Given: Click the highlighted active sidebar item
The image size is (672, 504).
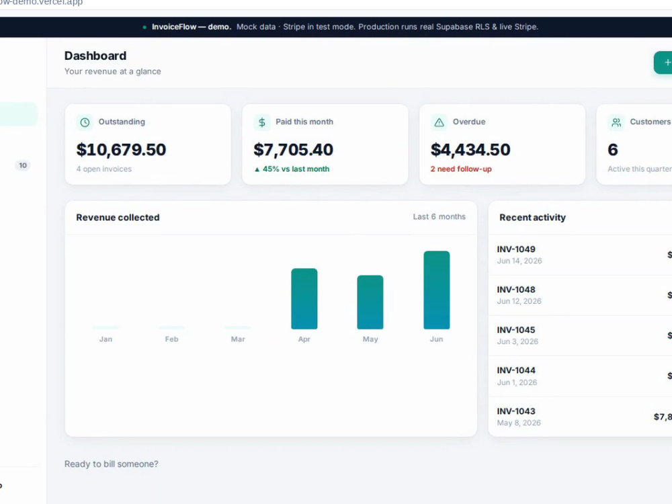Looking at the screenshot, I should click(18, 114).
